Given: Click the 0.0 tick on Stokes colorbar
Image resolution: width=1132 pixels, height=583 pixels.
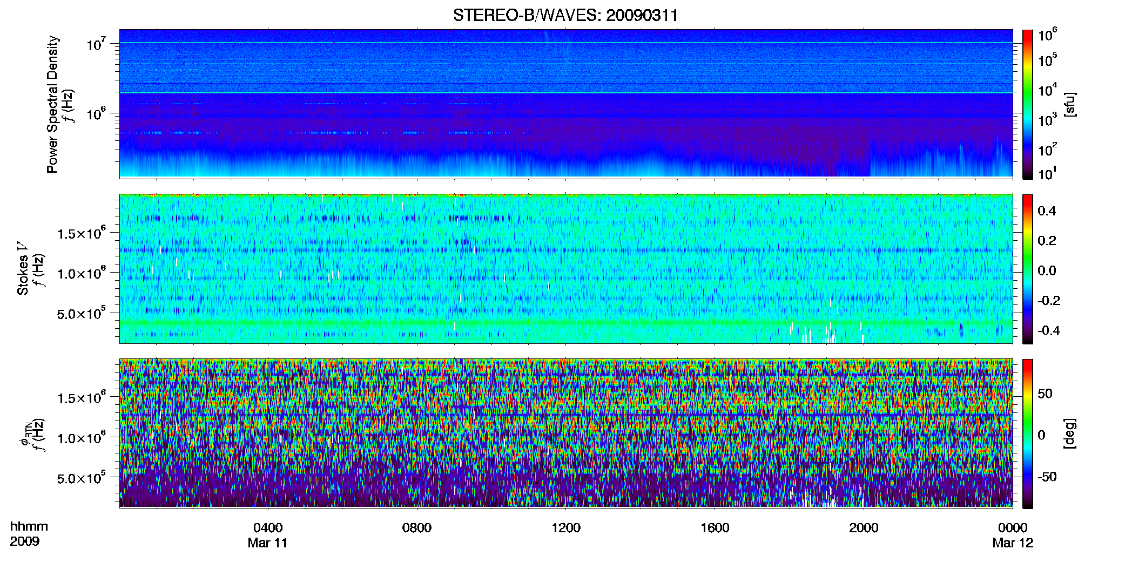Looking at the screenshot, I should click(1047, 270).
